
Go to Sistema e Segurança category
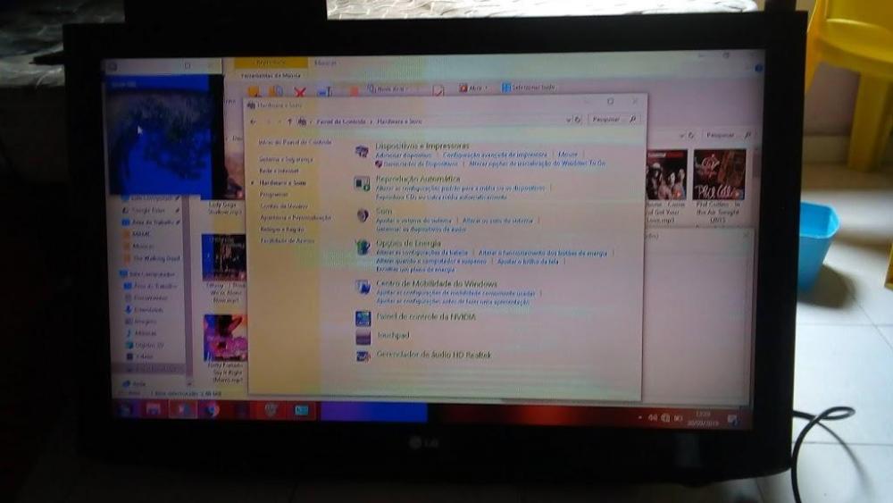click(x=286, y=160)
